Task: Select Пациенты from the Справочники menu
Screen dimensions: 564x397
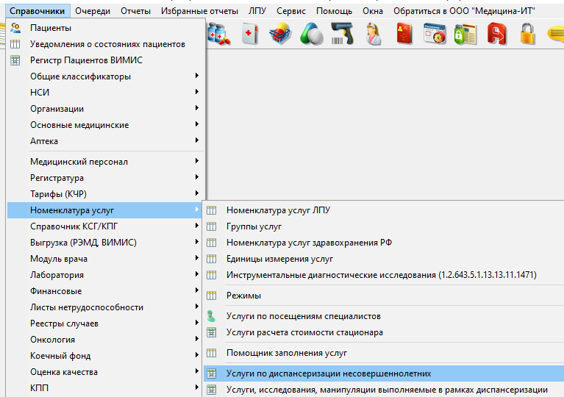Action: point(51,28)
